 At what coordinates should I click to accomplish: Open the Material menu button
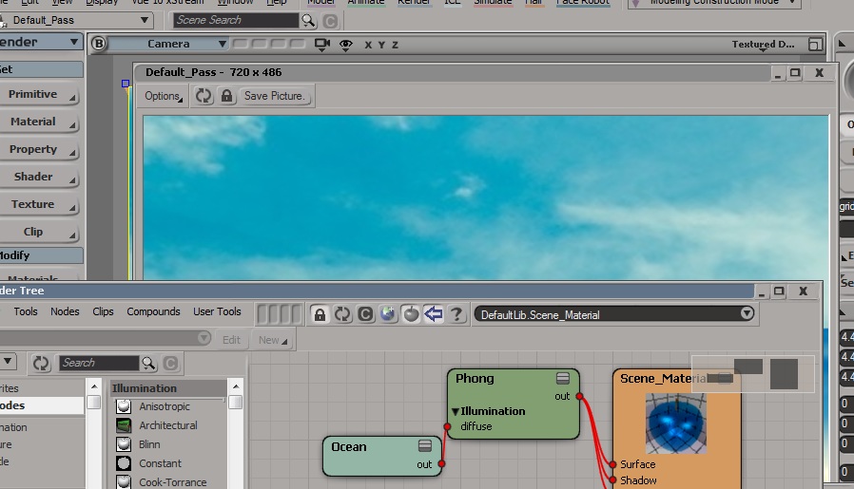(39, 122)
